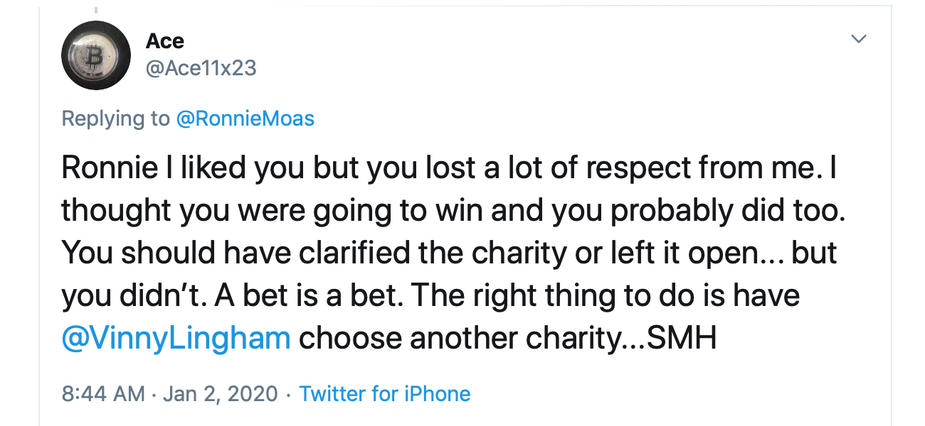The image size is (925, 426).
Task: Open the @RonnieMoas mention link
Action: [245, 119]
